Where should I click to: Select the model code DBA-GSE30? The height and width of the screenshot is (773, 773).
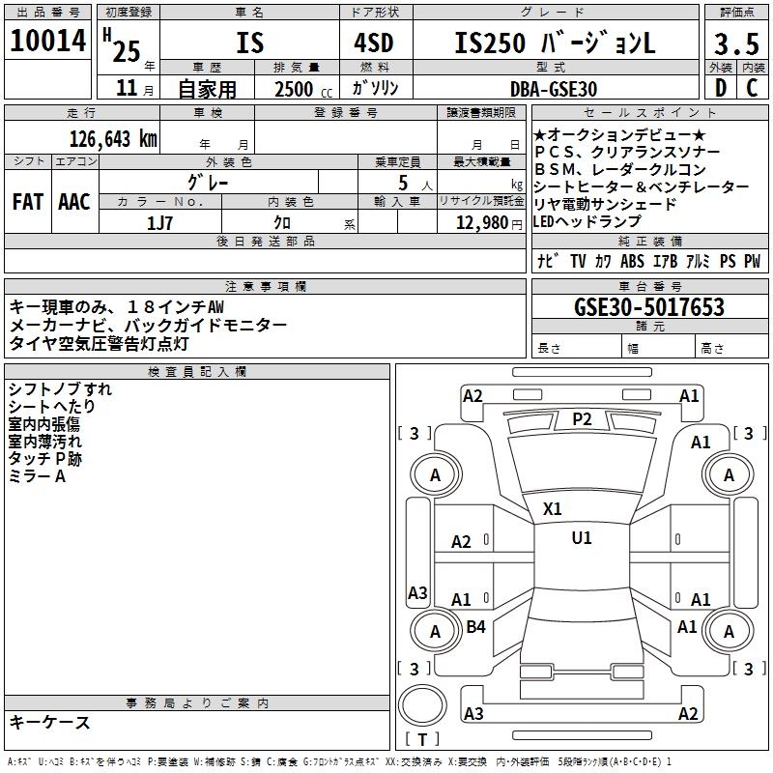point(554,89)
